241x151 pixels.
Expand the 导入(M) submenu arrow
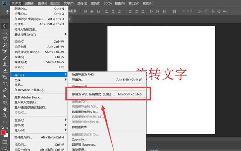[x=66, y=130]
